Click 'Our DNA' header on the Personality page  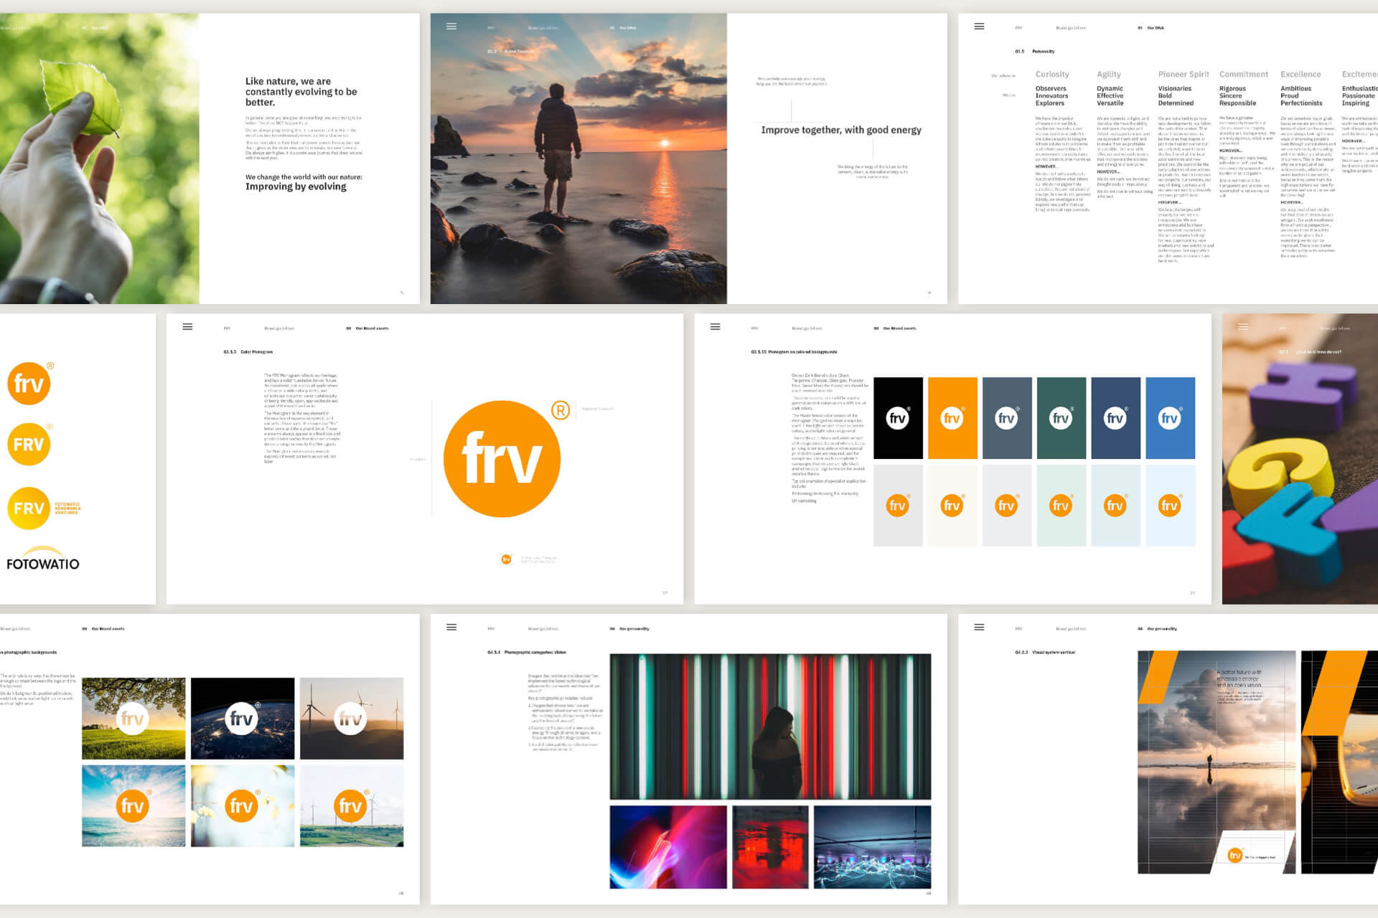[1156, 28]
